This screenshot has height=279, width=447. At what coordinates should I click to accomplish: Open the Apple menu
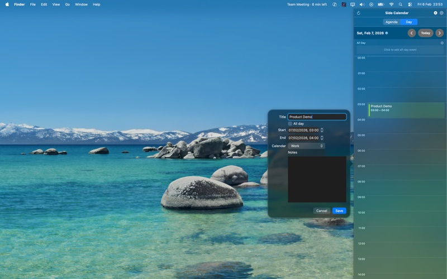[7, 4]
